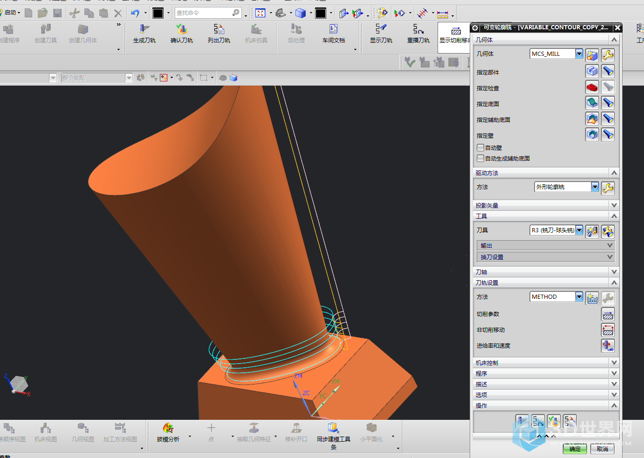Viewport: 644px width, 458px height.
Task: Click new tool icon beside R3 dropdown
Action: pyautogui.click(x=592, y=231)
